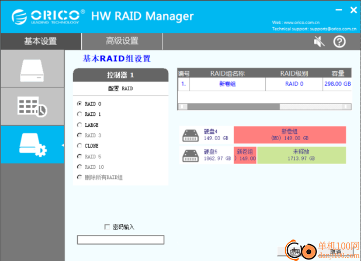The image size is (361, 261).
Task: Click the ORICO logo
Action: (x=48, y=16)
